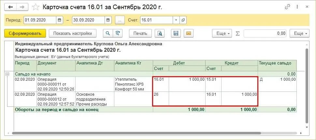
Task: Open calendar for start date 01.09.2020
Action: click(59, 20)
